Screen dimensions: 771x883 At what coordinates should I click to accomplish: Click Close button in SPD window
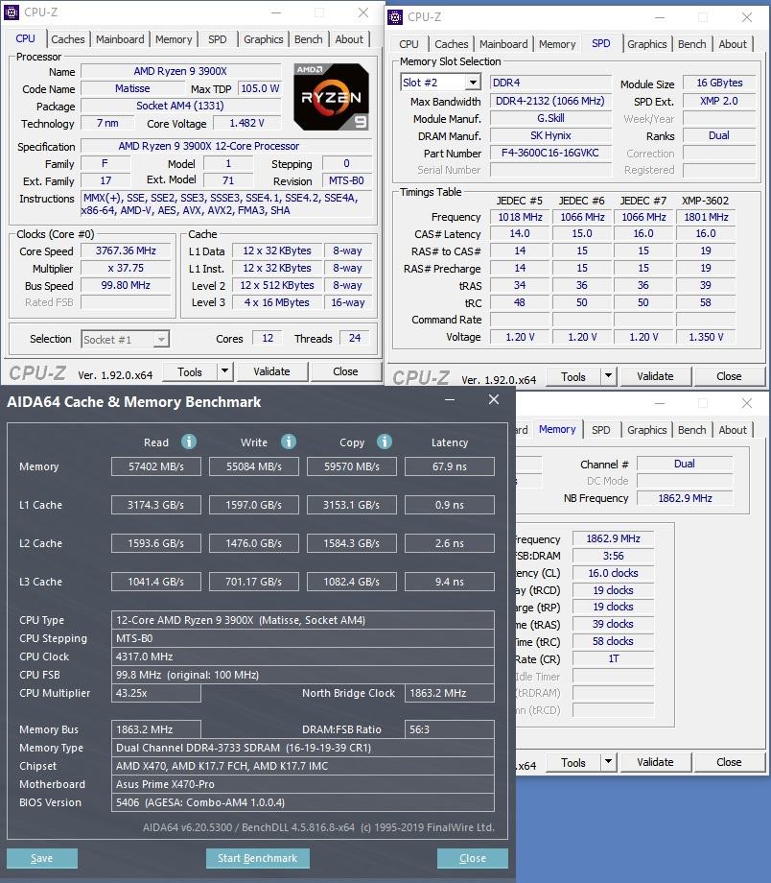(729, 376)
